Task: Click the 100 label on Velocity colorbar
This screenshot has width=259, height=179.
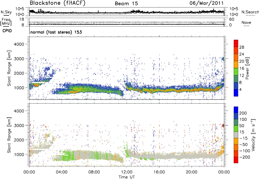Action: [243, 120]
